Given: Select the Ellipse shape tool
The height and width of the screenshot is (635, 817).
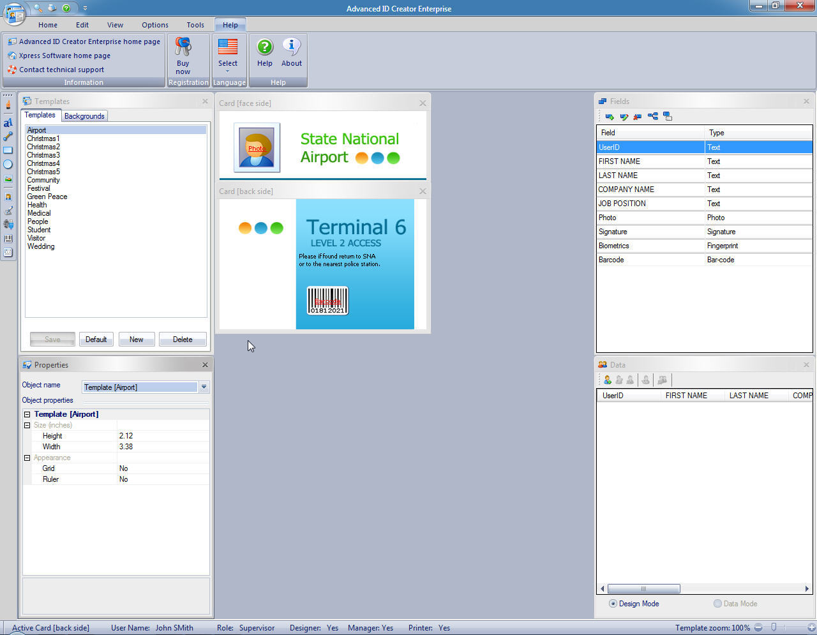Looking at the screenshot, I should pos(8,165).
